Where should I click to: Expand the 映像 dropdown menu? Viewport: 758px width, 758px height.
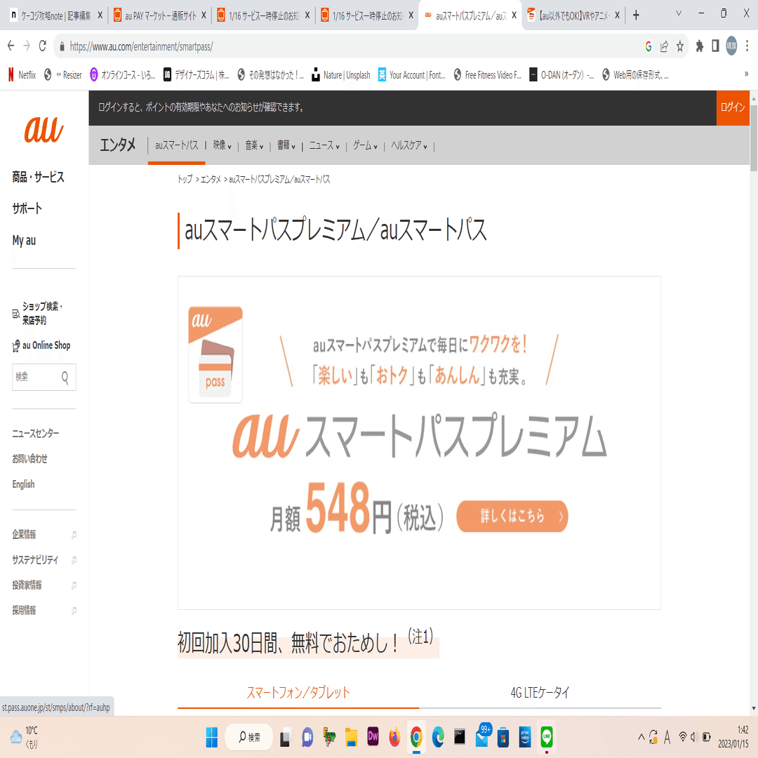pyautogui.click(x=222, y=145)
